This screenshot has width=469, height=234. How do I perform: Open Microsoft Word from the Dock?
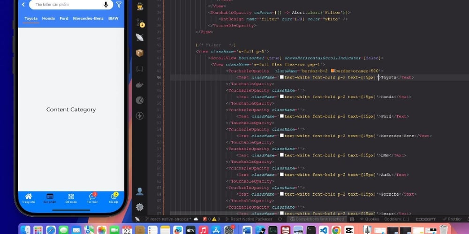pos(248,230)
